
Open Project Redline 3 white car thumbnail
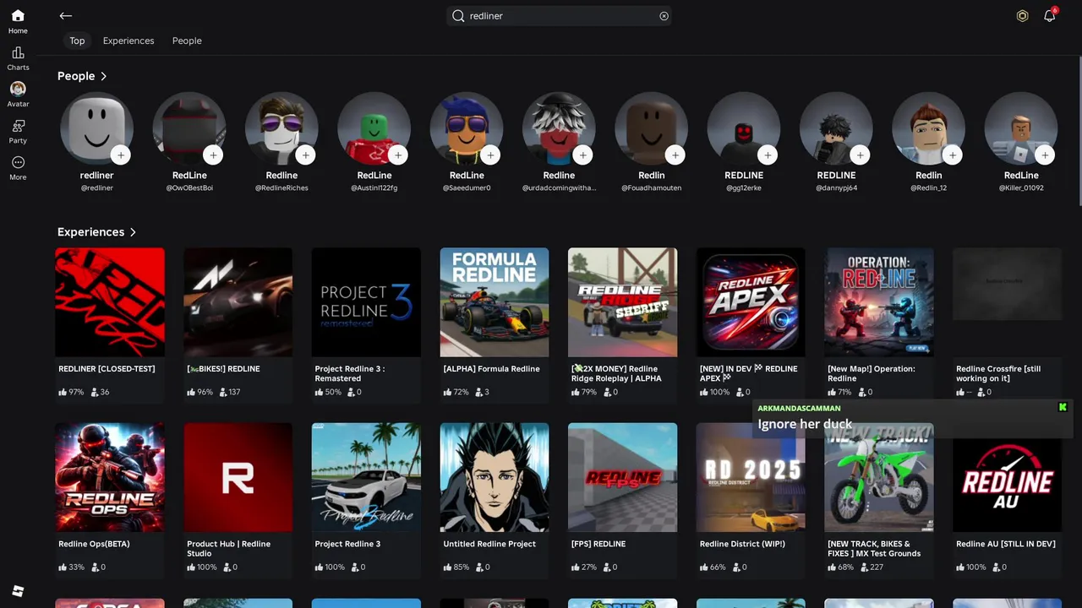click(366, 477)
